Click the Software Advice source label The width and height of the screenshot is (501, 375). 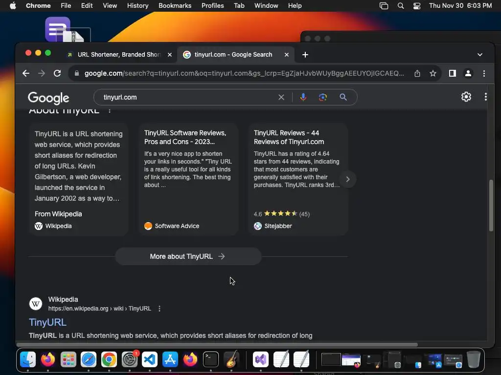click(172, 226)
